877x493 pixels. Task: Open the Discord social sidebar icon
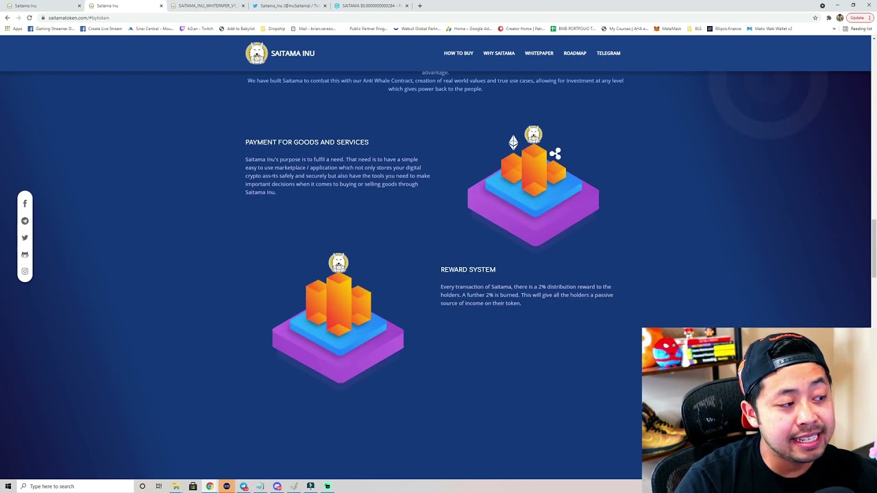(25, 255)
